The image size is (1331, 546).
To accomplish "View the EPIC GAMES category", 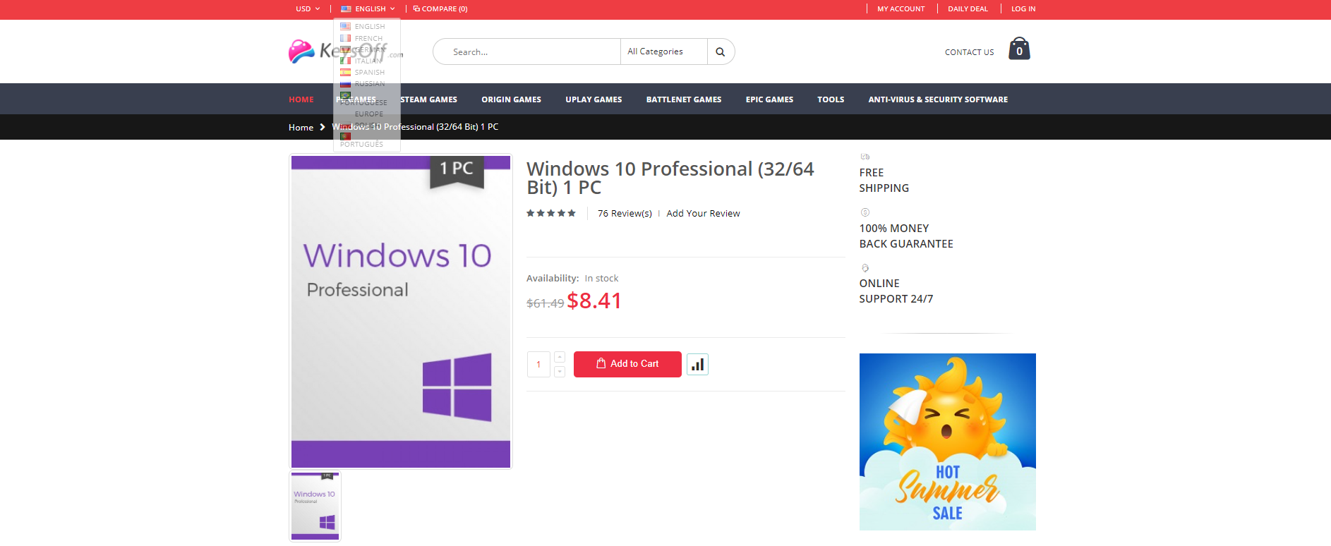I will click(769, 99).
